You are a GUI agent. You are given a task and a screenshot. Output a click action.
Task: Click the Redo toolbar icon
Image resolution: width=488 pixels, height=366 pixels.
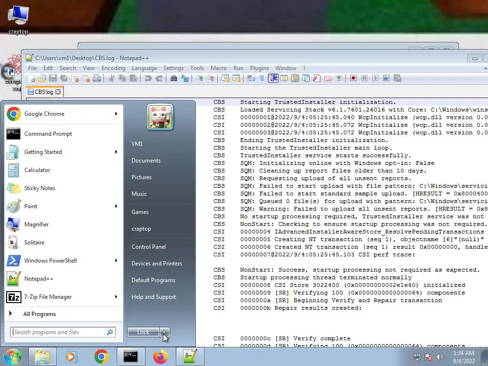point(159,79)
